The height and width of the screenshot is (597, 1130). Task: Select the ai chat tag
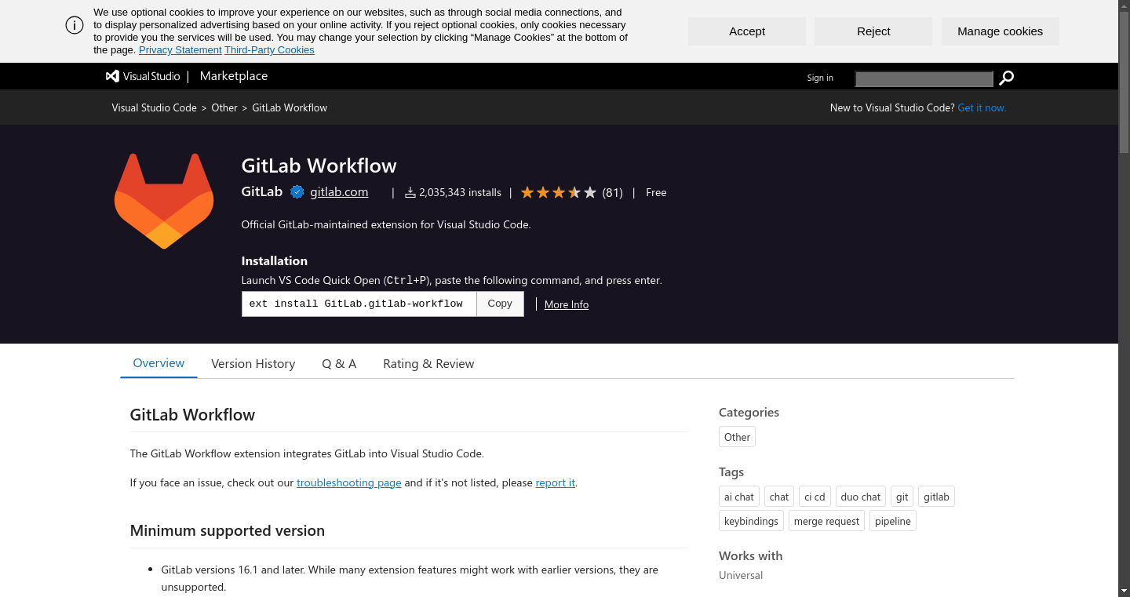[x=739, y=497]
